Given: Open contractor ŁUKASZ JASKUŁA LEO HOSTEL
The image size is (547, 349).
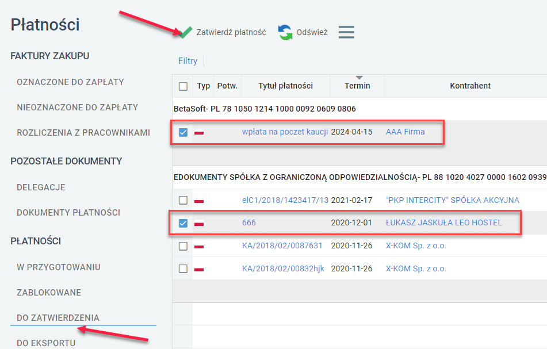Looking at the screenshot, I should 443,223.
